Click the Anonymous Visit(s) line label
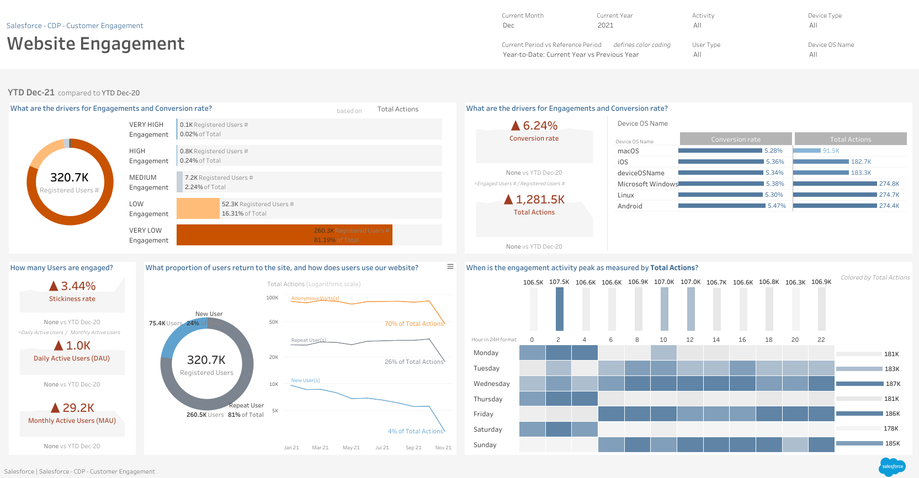This screenshot has height=478, width=919. coord(315,298)
